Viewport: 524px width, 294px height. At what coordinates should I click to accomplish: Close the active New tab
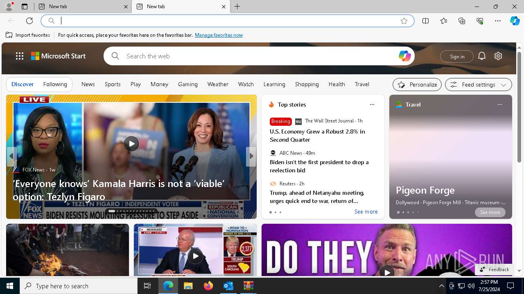[x=224, y=7]
